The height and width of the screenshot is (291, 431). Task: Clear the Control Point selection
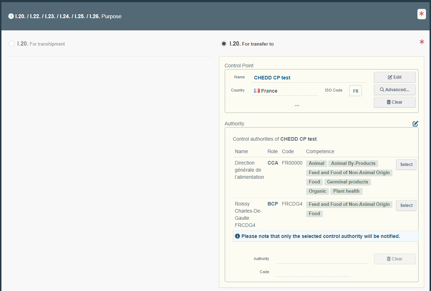394,102
